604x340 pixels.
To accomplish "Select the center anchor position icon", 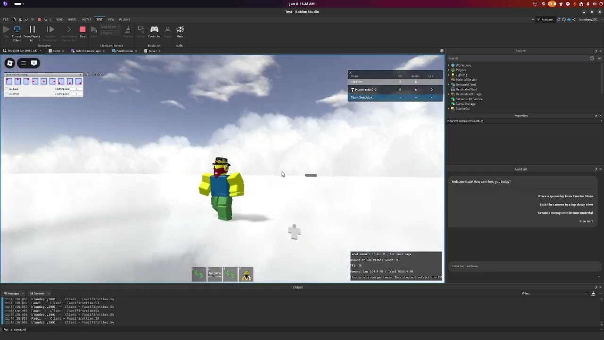I will pos(44,82).
